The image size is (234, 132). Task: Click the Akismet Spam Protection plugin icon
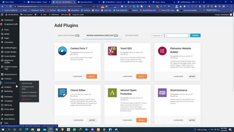click(x=112, y=93)
